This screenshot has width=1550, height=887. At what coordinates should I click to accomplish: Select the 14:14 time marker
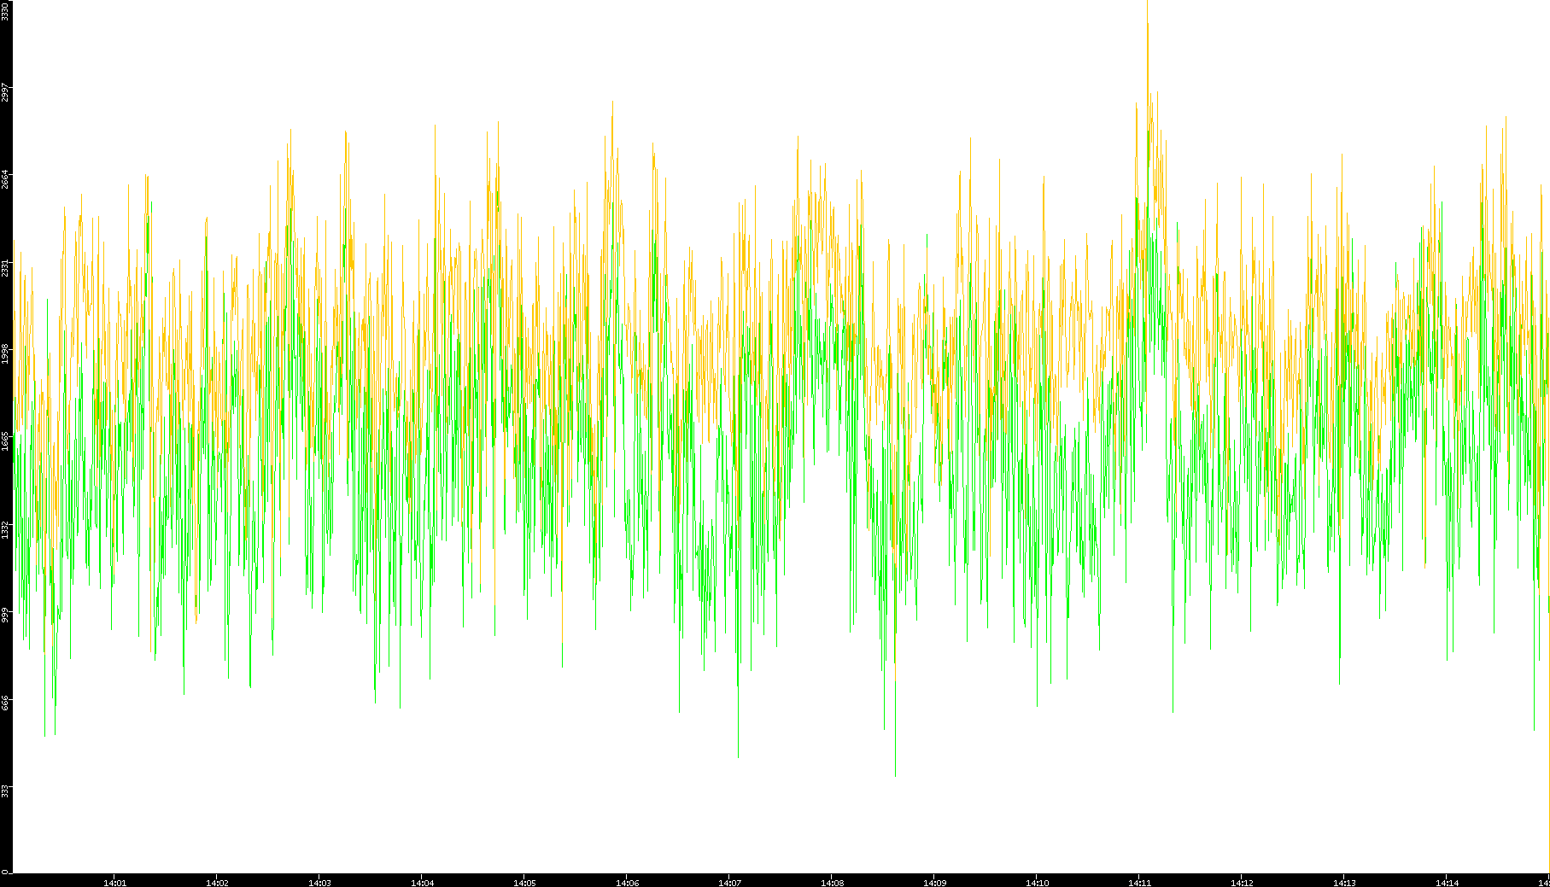[1447, 883]
